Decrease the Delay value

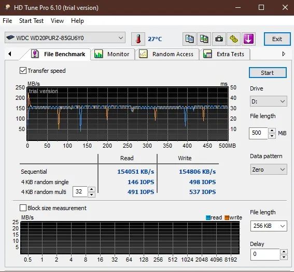click(x=284, y=257)
